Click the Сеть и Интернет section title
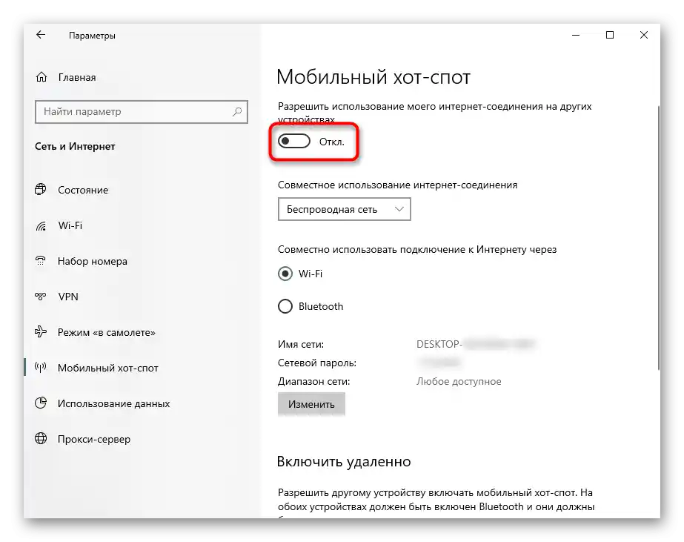The width and height of the screenshot is (684, 542). (x=75, y=146)
